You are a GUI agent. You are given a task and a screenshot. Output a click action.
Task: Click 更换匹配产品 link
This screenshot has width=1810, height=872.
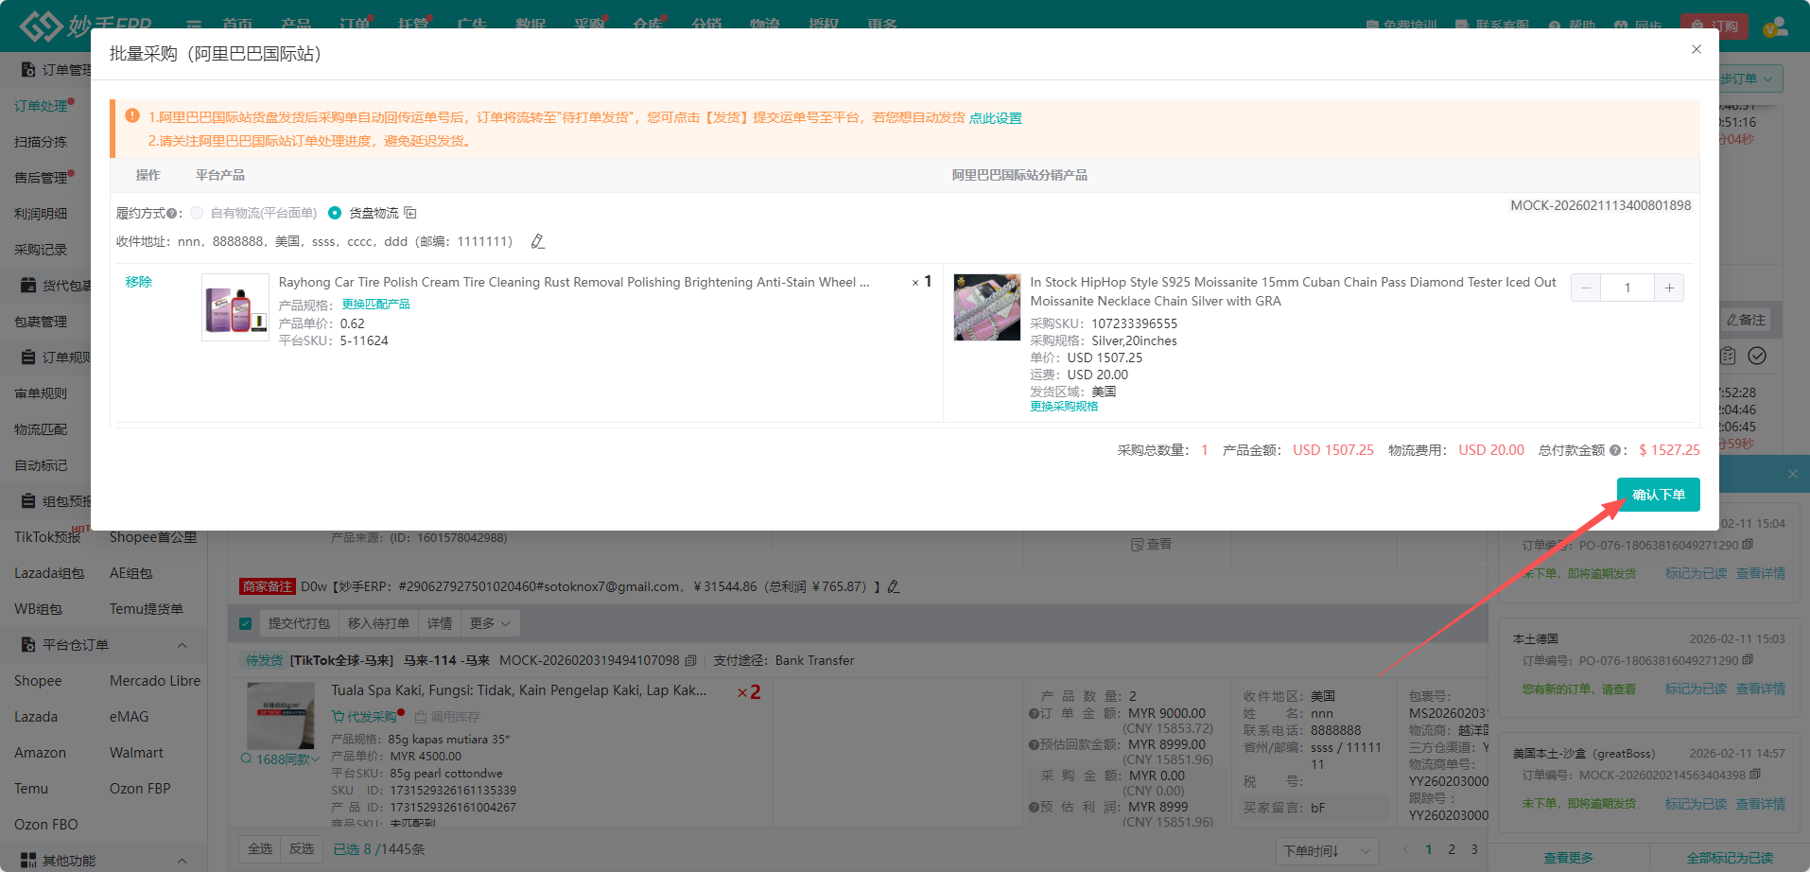pos(375,305)
